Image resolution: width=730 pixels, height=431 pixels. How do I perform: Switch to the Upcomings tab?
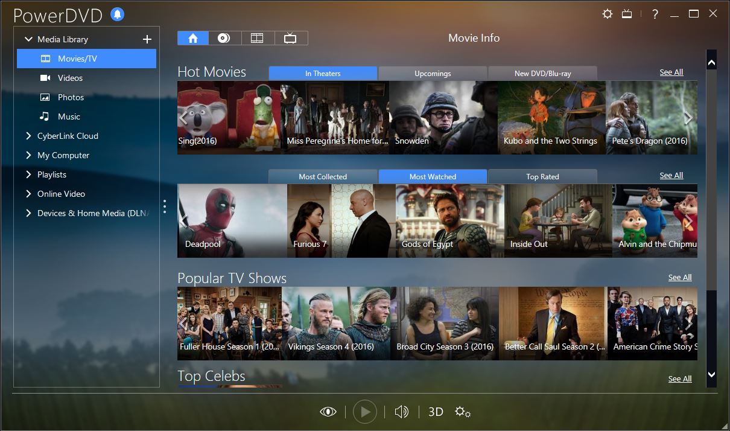433,73
